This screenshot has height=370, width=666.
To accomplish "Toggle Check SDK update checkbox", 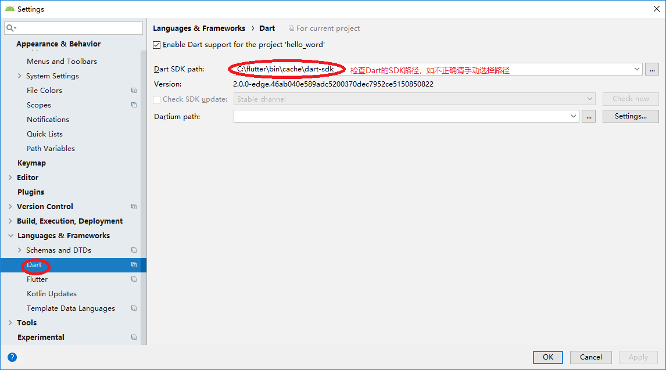I will pyautogui.click(x=157, y=99).
